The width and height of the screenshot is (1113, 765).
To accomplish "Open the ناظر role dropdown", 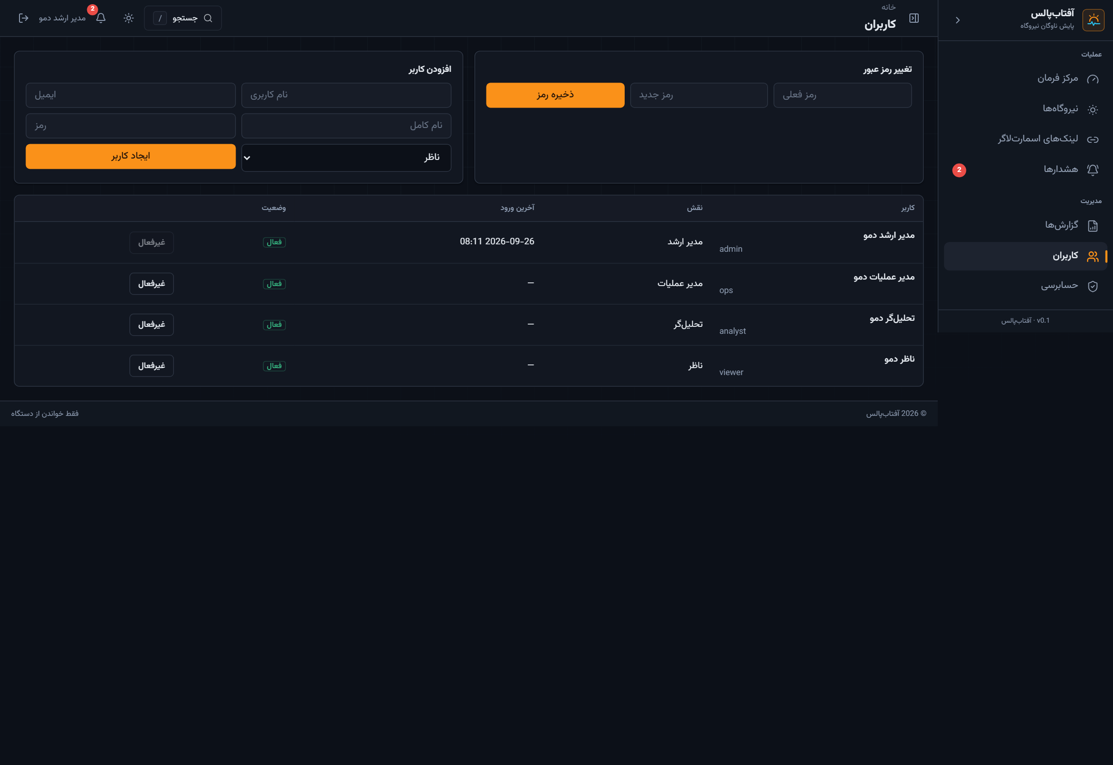I will [x=346, y=158].
